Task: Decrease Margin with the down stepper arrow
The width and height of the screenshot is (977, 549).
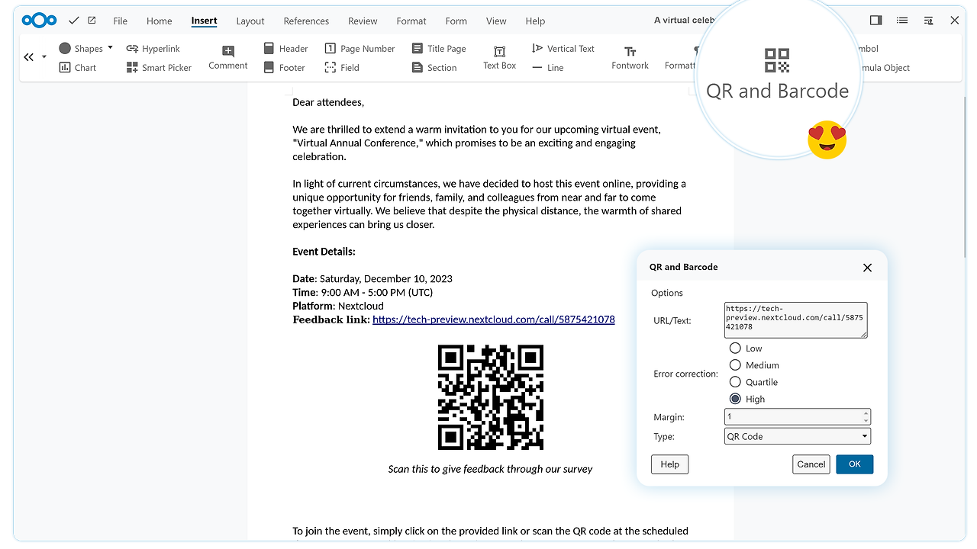Action: (x=866, y=420)
